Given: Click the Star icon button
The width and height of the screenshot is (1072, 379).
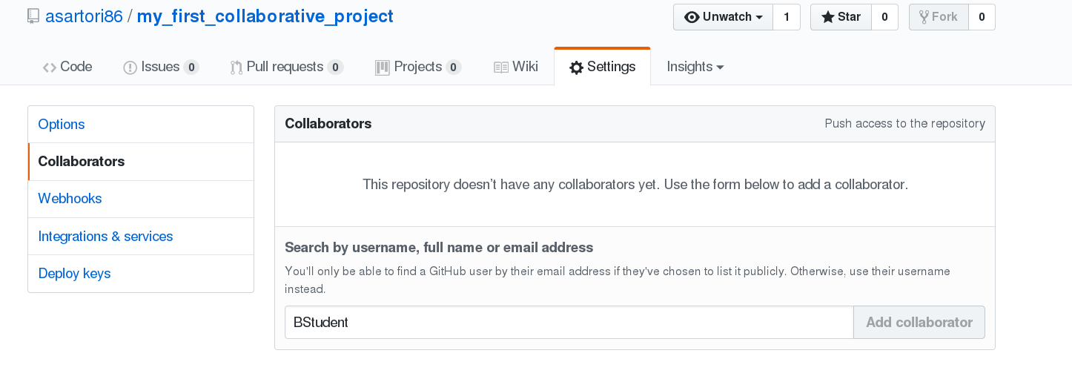Looking at the screenshot, I should 841,17.
